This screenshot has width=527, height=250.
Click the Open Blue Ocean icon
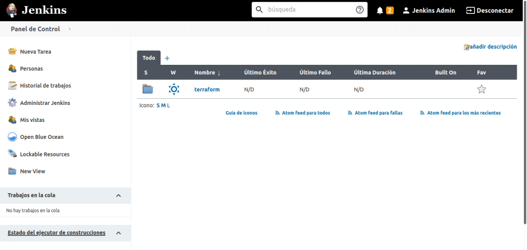click(12, 137)
